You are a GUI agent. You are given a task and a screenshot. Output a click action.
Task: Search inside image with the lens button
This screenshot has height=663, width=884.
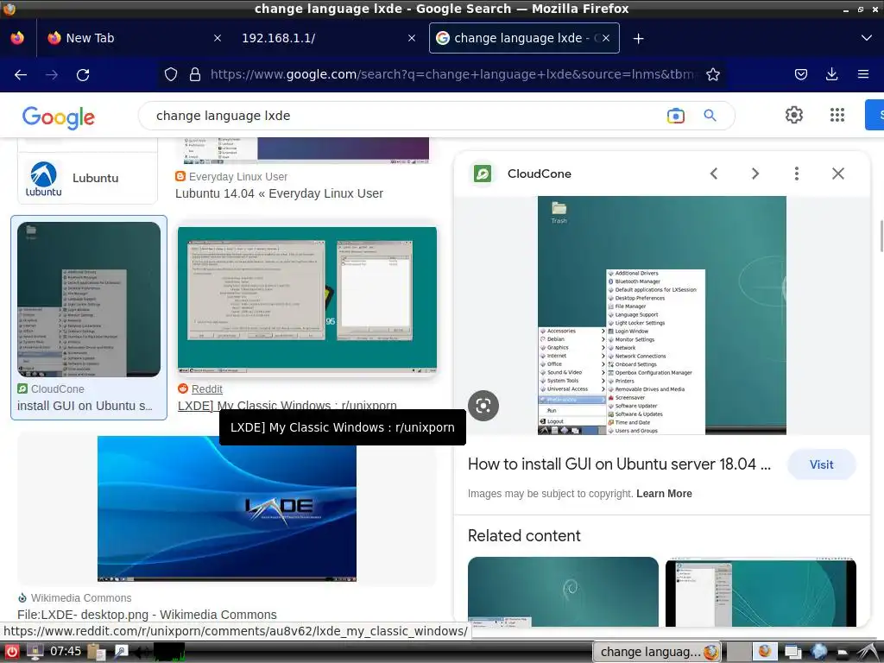(x=483, y=406)
